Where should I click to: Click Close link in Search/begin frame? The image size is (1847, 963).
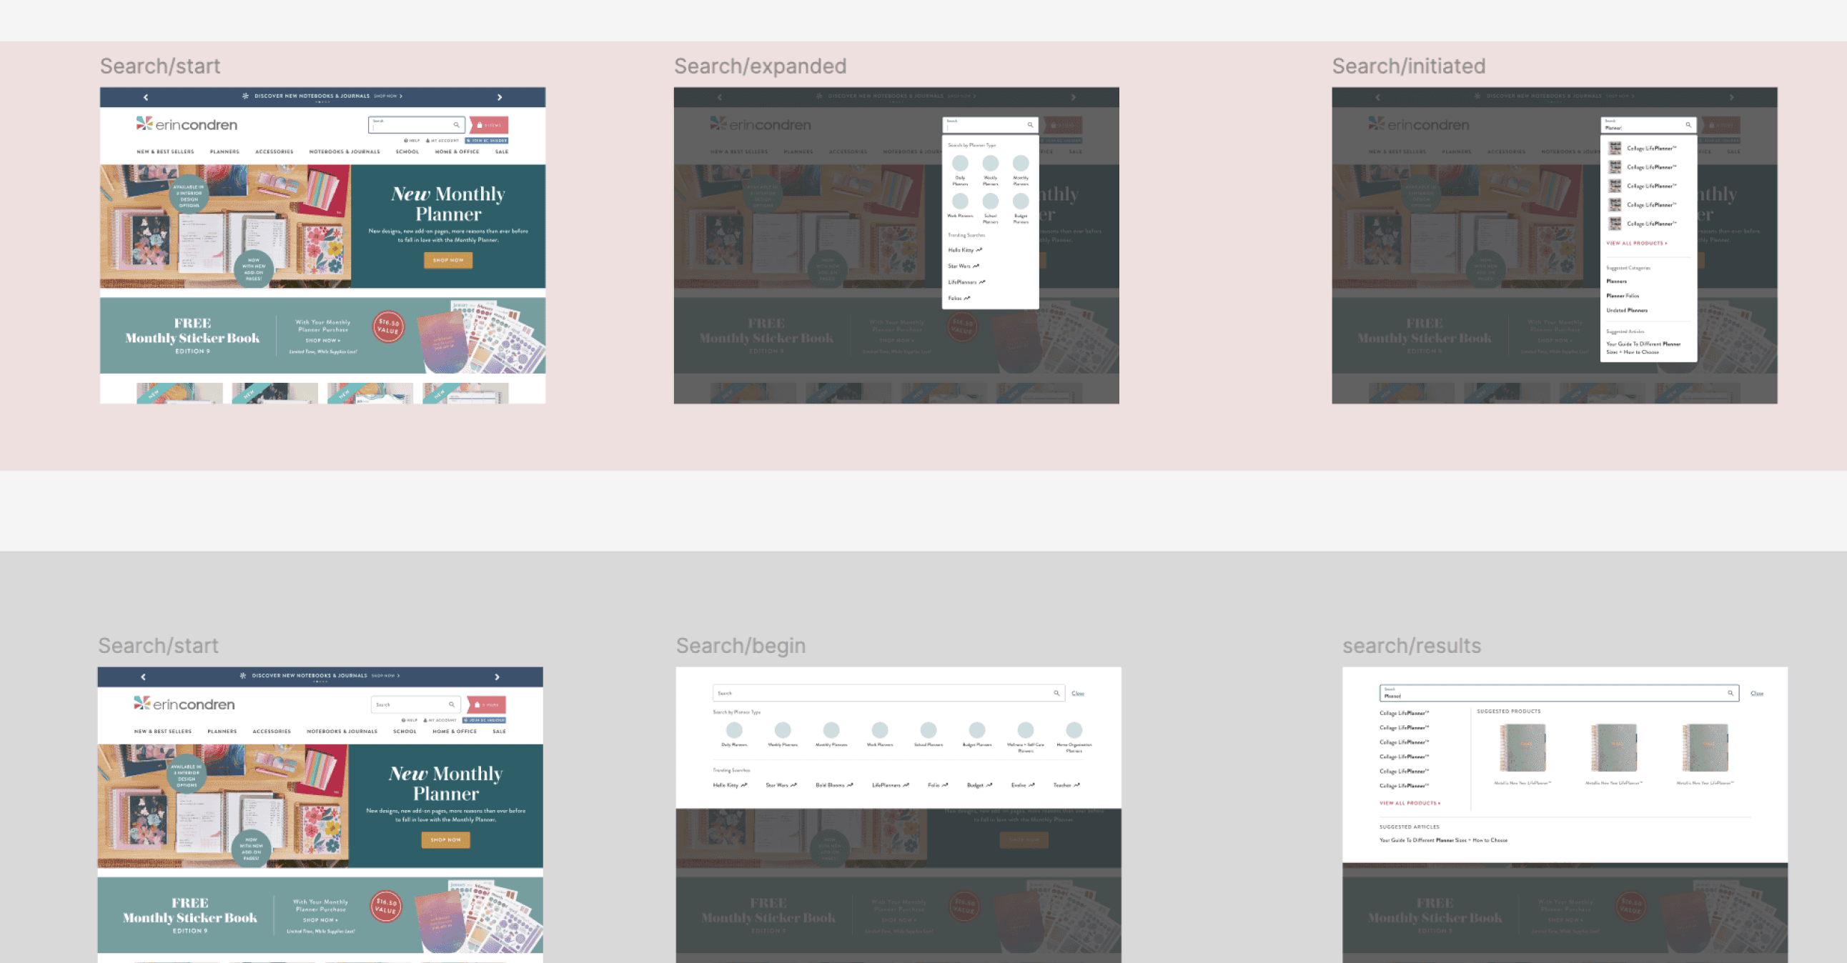coord(1078,693)
